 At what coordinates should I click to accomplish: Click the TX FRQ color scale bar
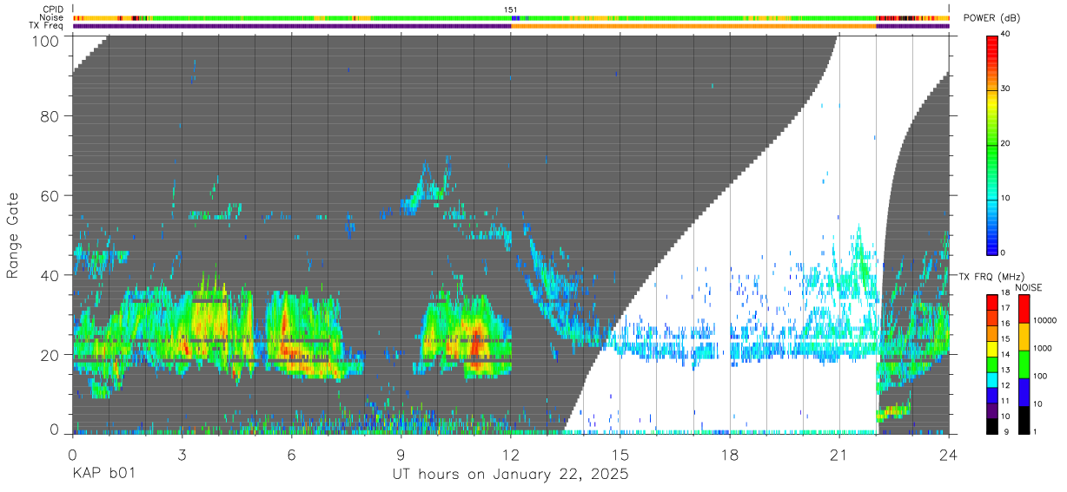coord(991,364)
